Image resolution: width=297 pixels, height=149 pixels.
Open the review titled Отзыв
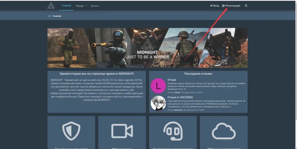(x=172, y=80)
